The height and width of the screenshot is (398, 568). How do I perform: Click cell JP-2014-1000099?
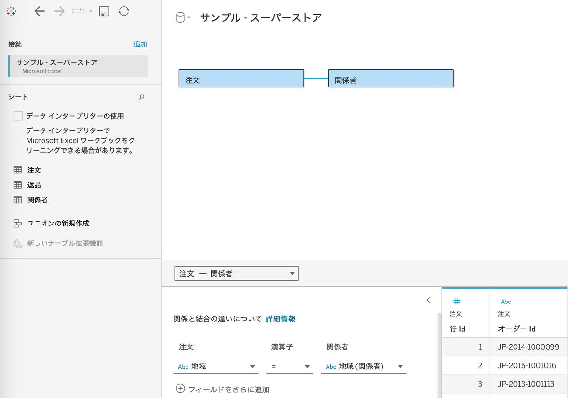[x=529, y=347]
